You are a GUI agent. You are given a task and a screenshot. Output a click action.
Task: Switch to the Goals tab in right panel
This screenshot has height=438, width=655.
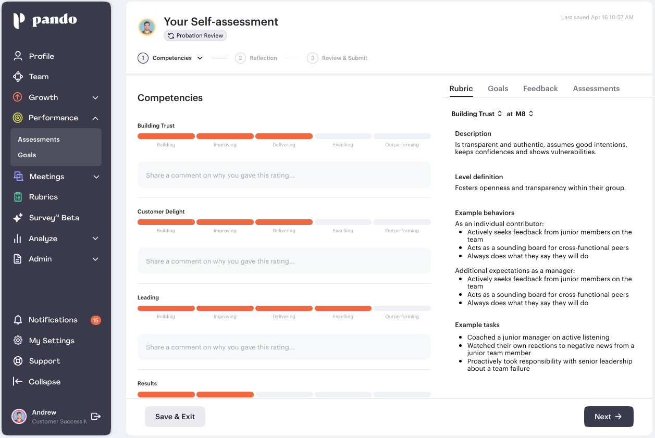click(498, 89)
